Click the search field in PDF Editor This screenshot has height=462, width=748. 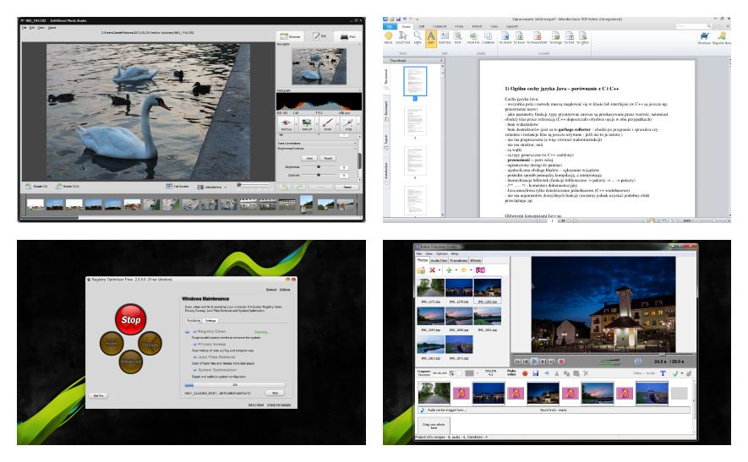(x=694, y=25)
